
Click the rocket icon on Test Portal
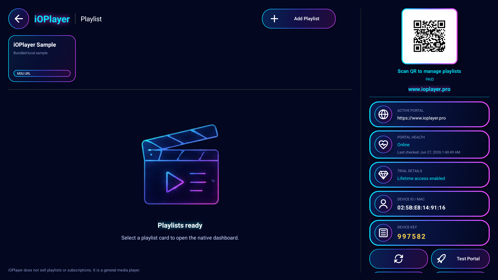coord(441,259)
